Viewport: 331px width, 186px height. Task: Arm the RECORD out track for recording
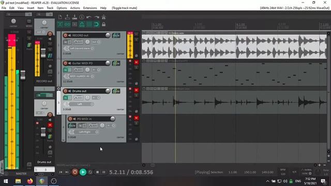tap(65, 35)
